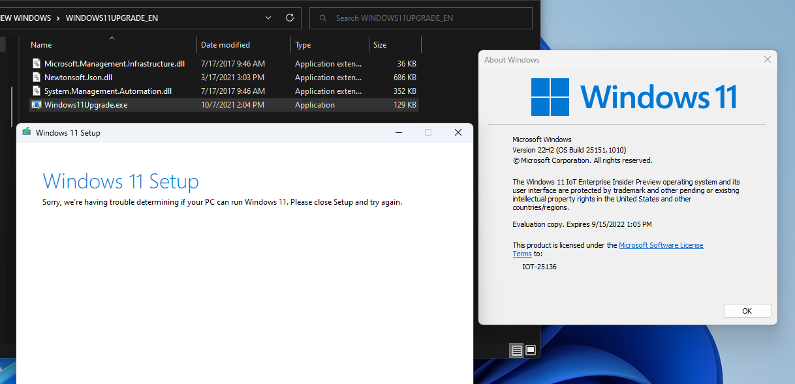Click the 352 KB size cell
795x384 pixels.
click(x=406, y=91)
